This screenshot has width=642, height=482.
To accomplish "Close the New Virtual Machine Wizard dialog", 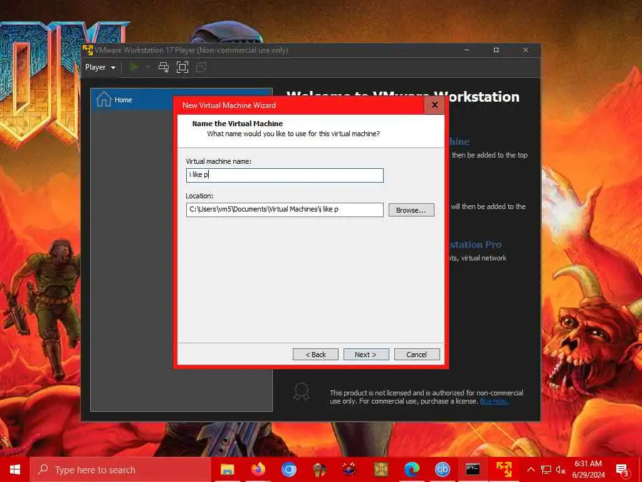I will tap(434, 105).
